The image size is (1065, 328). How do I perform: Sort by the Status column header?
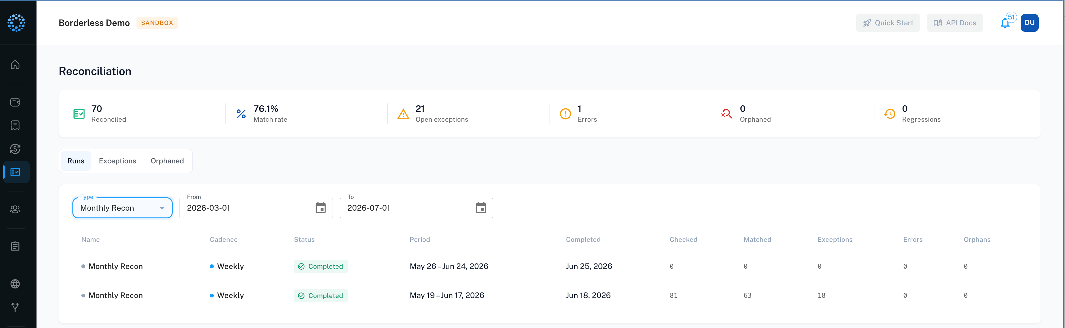(x=304, y=240)
